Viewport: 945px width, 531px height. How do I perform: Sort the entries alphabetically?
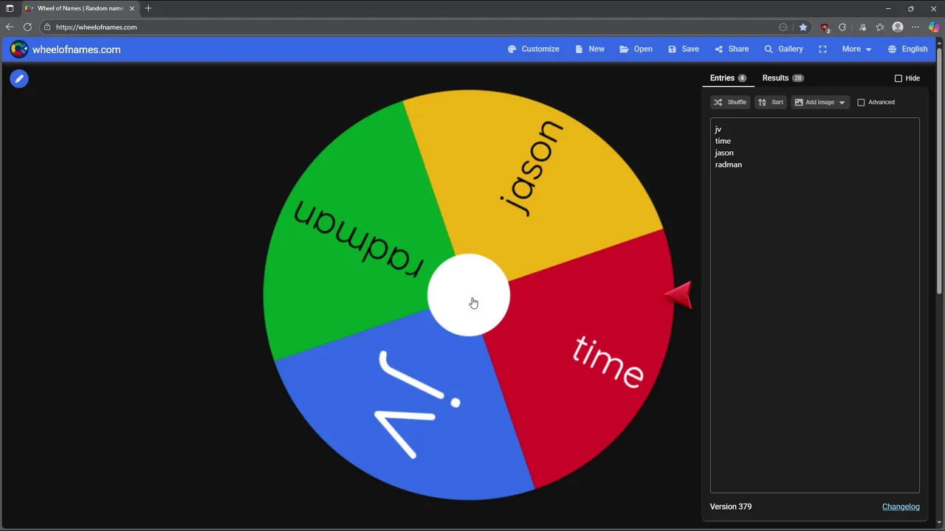pos(772,103)
